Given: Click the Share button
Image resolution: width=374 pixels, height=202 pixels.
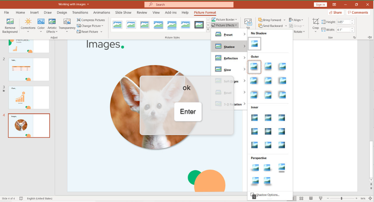Looking at the screenshot, I should tap(336, 12).
